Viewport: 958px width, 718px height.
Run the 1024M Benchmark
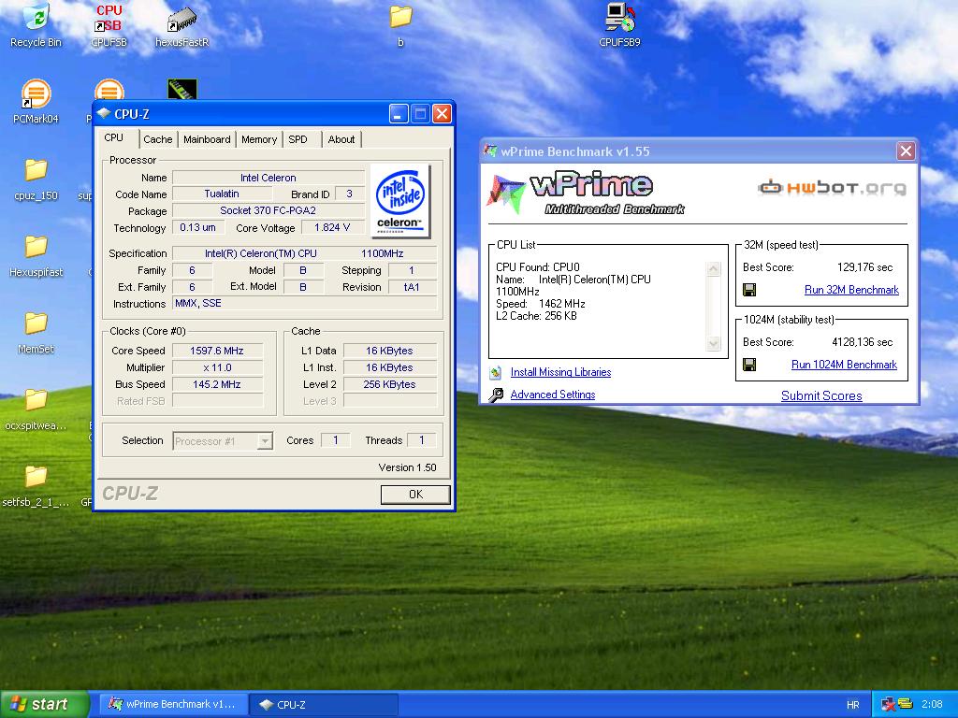[x=844, y=365]
